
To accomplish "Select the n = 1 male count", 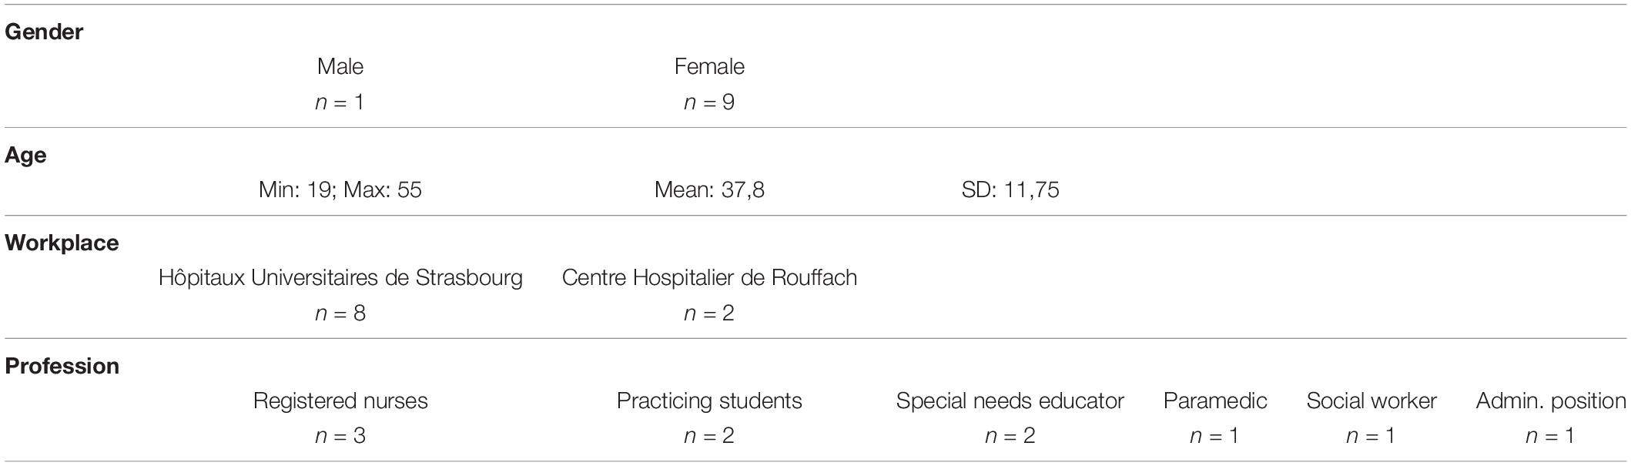I will (x=340, y=102).
